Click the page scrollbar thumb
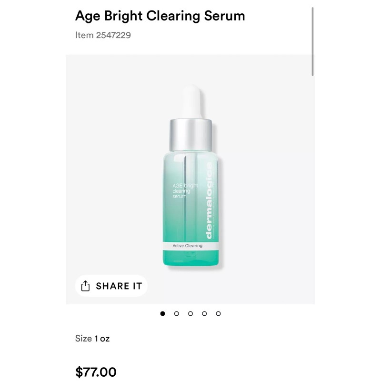This screenshot has height=381, width=381. pos(313,40)
